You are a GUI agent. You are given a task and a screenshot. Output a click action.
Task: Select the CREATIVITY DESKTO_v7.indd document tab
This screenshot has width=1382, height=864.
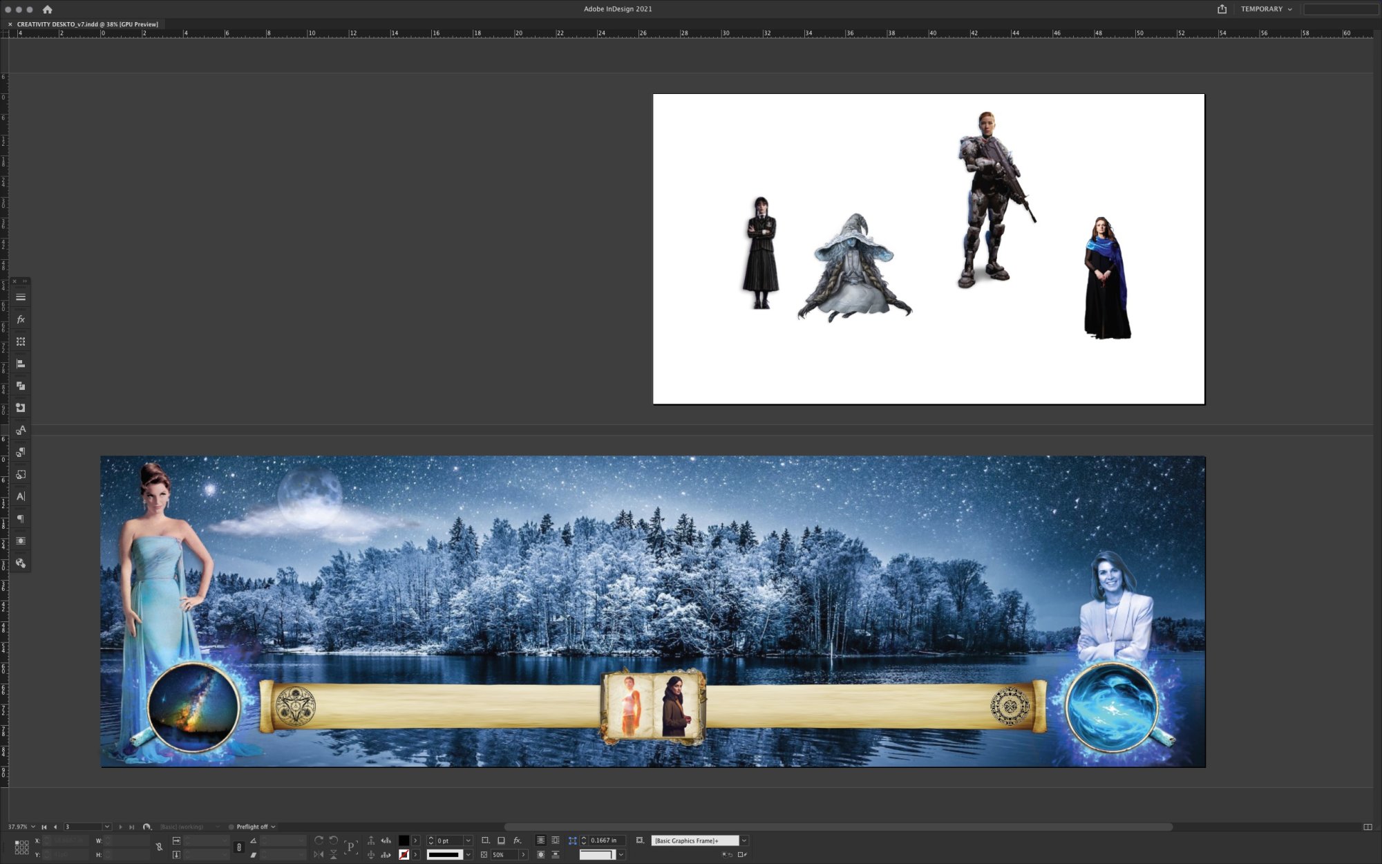click(88, 24)
